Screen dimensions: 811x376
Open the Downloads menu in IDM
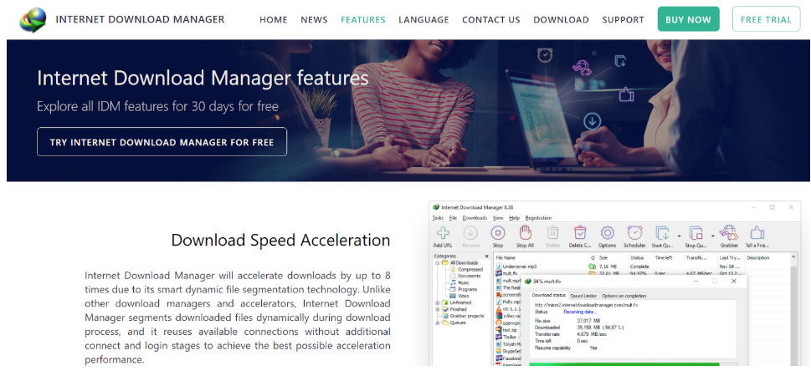pos(475,218)
